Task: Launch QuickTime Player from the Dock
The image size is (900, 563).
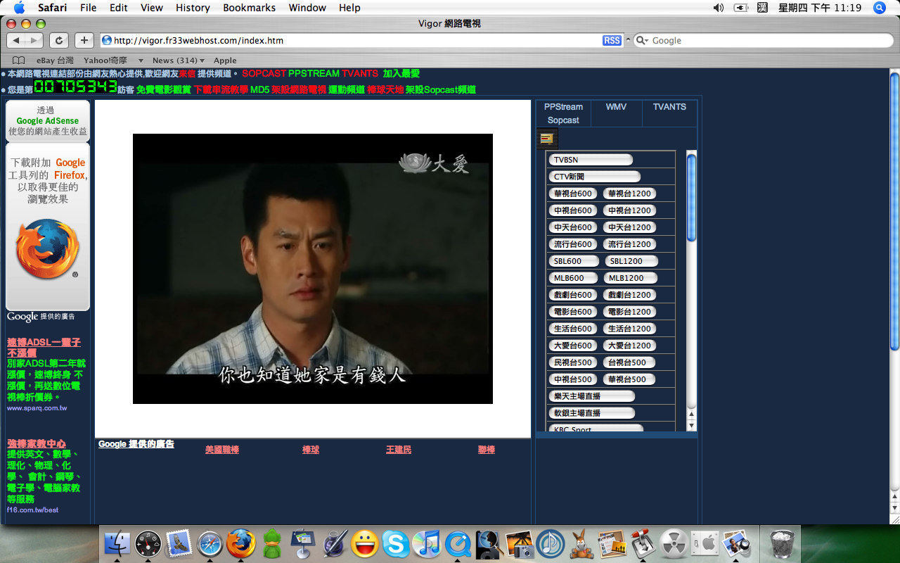Action: click(457, 544)
